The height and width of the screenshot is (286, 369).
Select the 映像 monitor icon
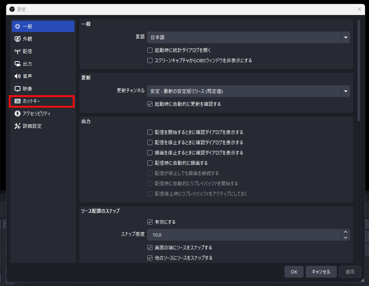click(17, 89)
